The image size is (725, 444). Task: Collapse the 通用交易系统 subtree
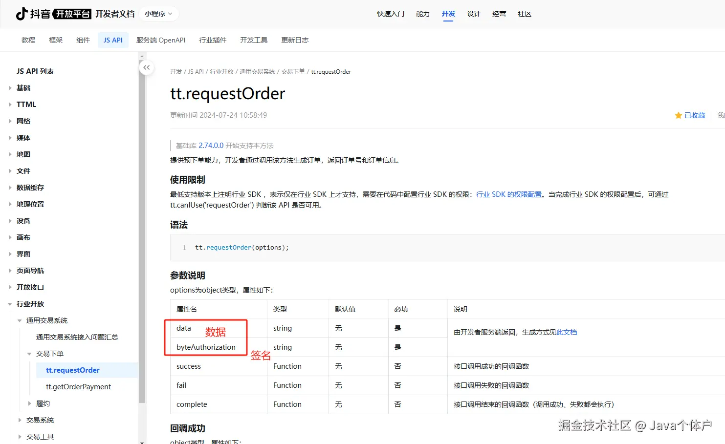coord(20,320)
